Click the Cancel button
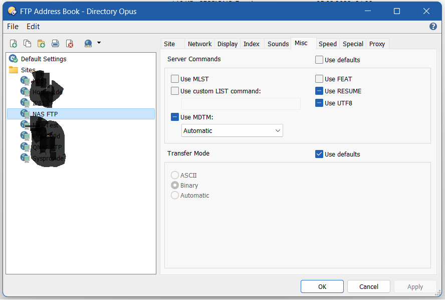445x300 pixels. pos(369,286)
